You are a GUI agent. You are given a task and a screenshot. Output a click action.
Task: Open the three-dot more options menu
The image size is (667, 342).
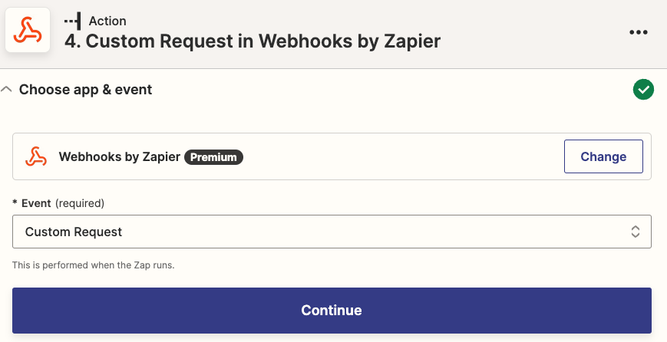point(639,32)
